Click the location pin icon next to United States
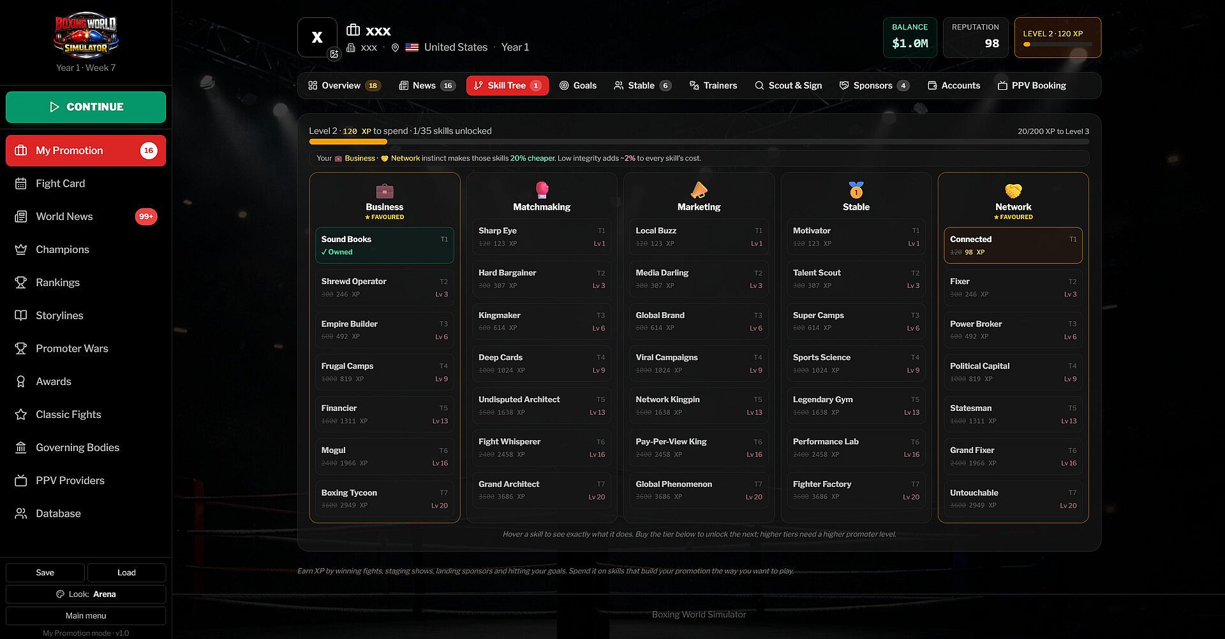1225x639 pixels. point(395,48)
